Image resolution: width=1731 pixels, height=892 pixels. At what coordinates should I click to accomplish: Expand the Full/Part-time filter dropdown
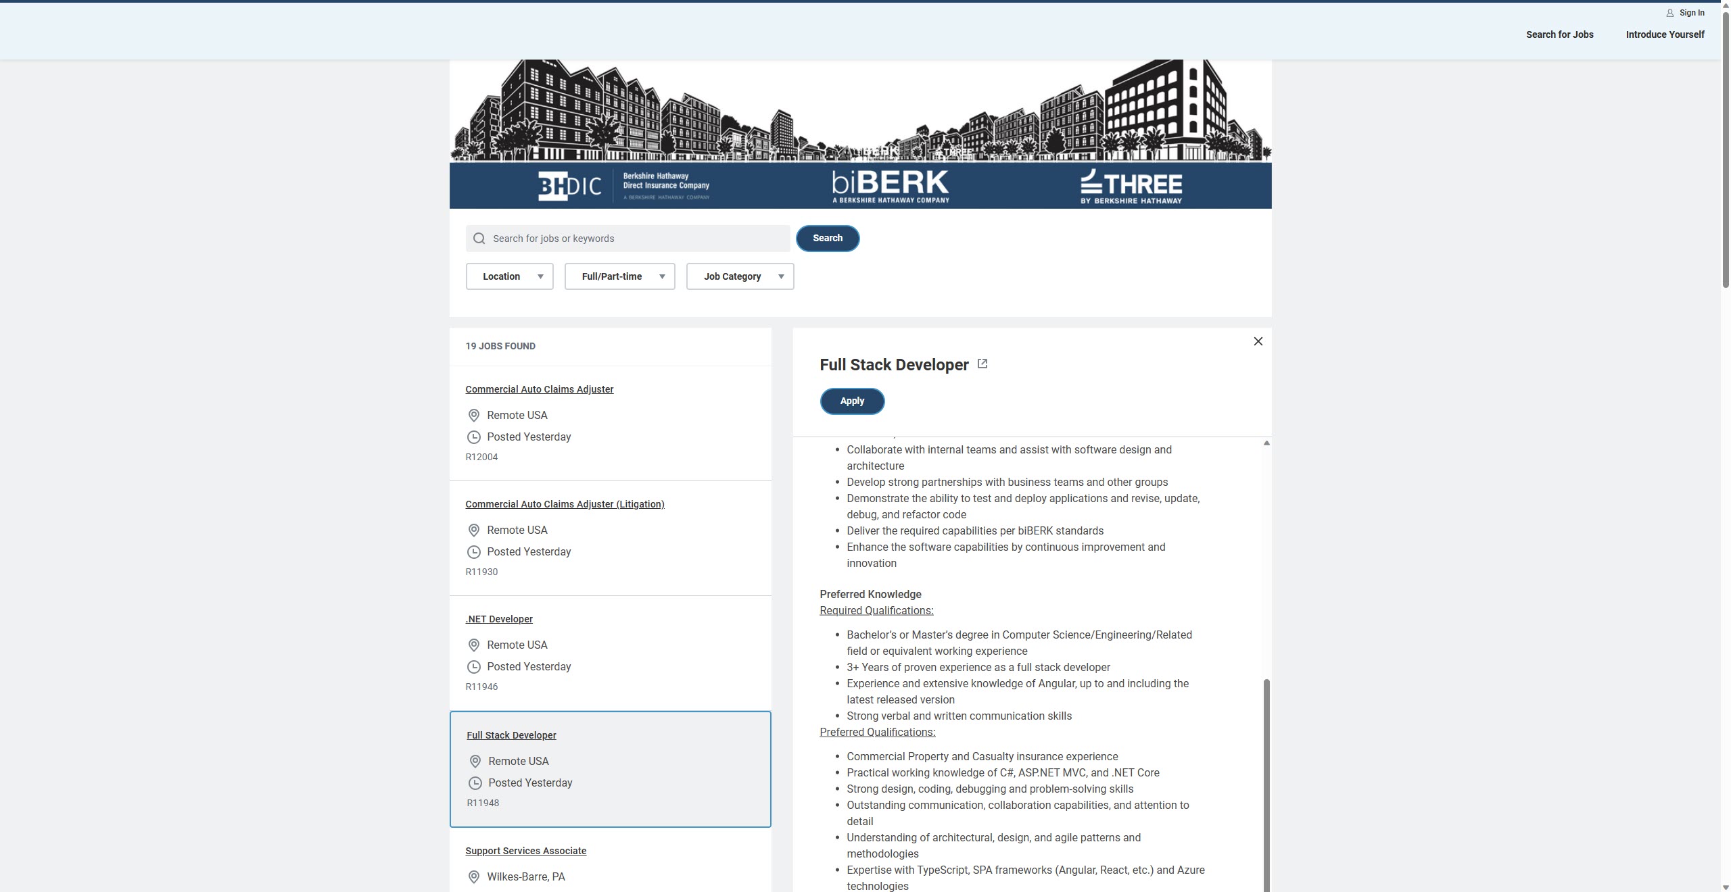(618, 275)
